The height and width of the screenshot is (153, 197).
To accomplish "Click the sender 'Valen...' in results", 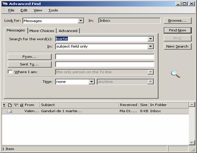I will pyautogui.click(x=32, y=111).
